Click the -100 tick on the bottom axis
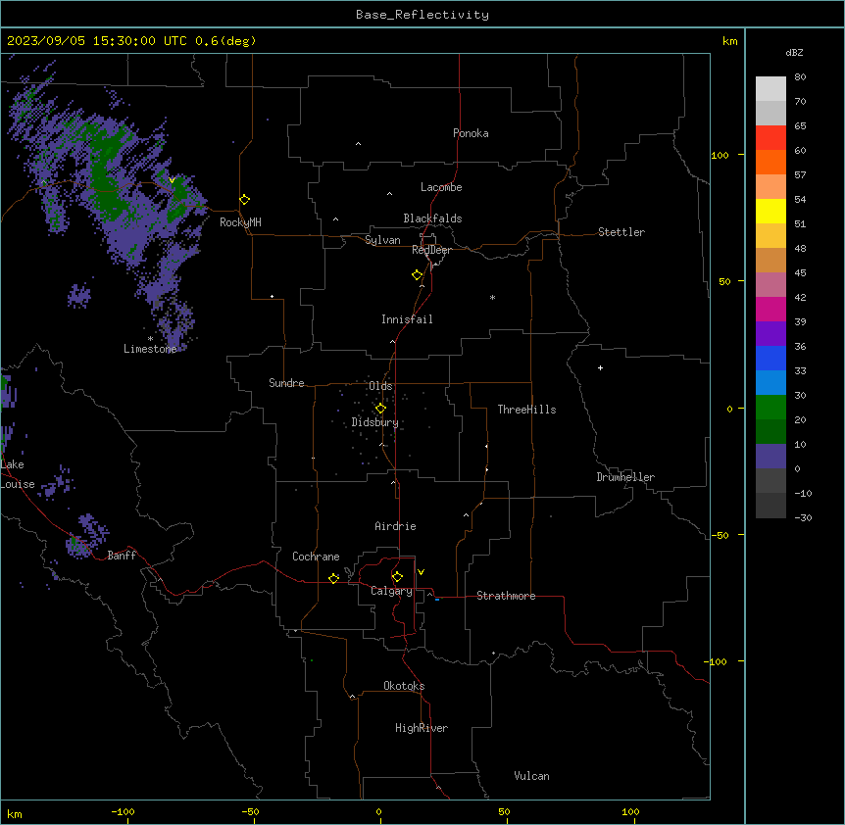Image resolution: width=845 pixels, height=825 pixels. pos(123,811)
